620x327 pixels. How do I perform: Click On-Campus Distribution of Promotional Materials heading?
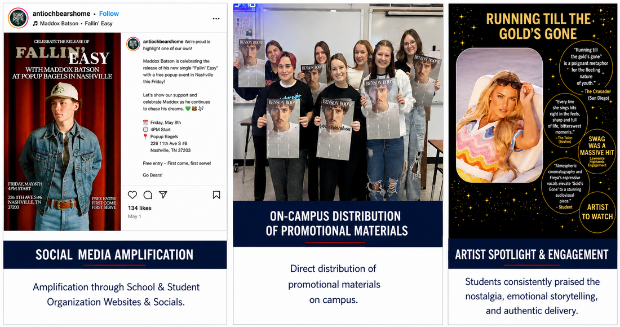337,223
